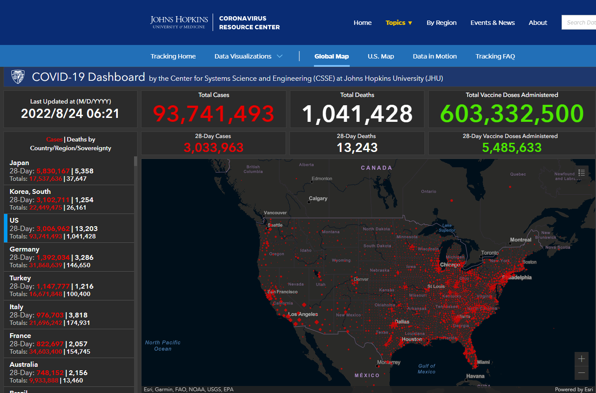Click the Denver label on the map
The height and width of the screenshot is (393, 596).
[361, 279]
